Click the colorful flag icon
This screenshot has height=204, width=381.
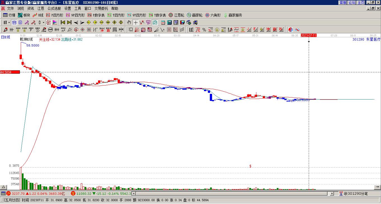pos(55,22)
